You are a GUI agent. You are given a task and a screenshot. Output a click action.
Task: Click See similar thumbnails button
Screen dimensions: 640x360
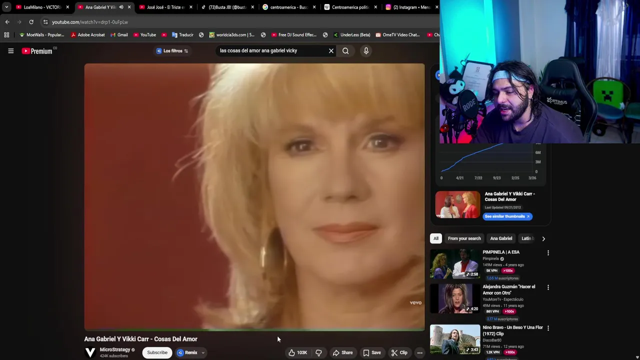tap(507, 216)
